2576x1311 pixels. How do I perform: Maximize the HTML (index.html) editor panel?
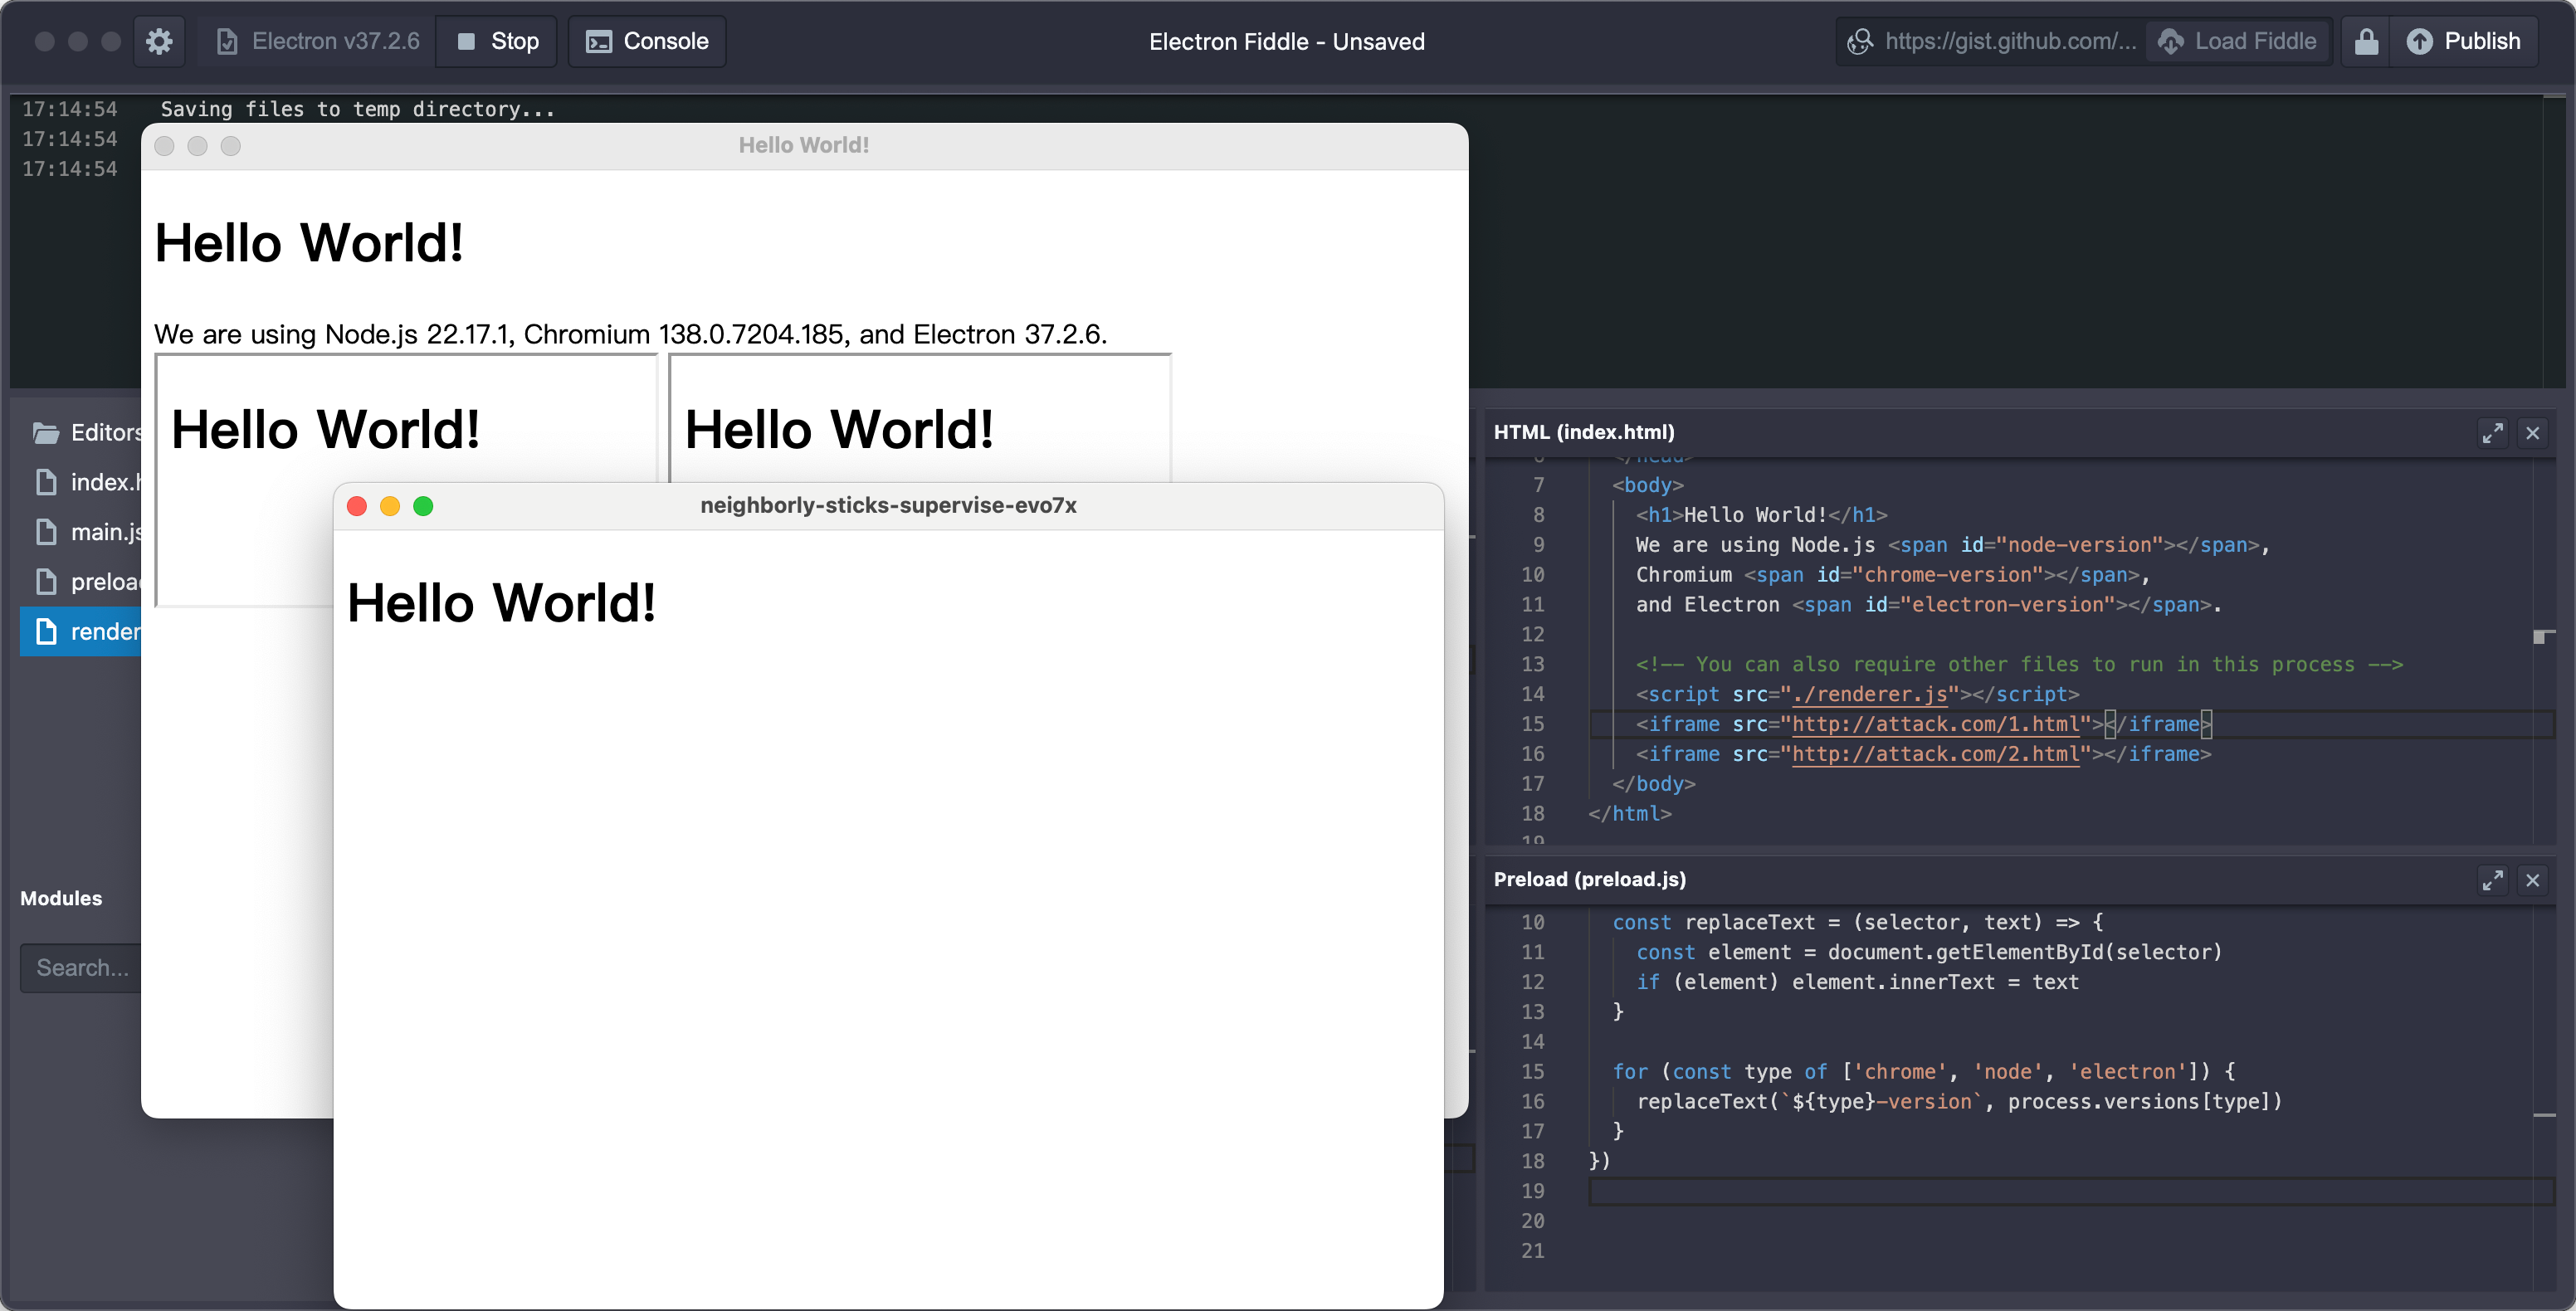(x=2492, y=432)
